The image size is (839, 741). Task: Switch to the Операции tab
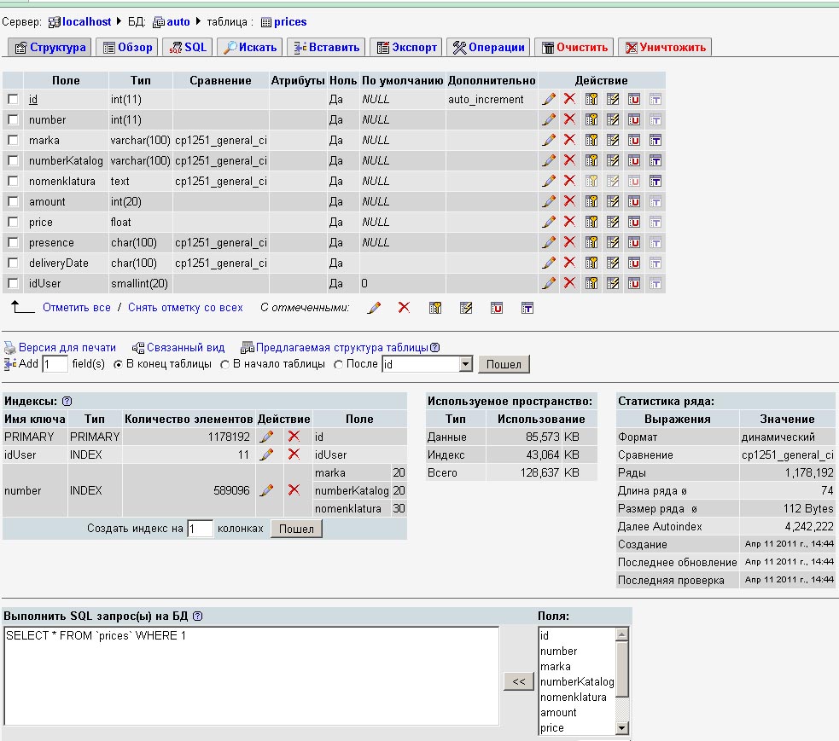tap(489, 48)
